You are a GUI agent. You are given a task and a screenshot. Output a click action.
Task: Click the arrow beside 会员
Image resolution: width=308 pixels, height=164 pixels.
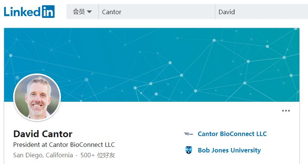89,12
